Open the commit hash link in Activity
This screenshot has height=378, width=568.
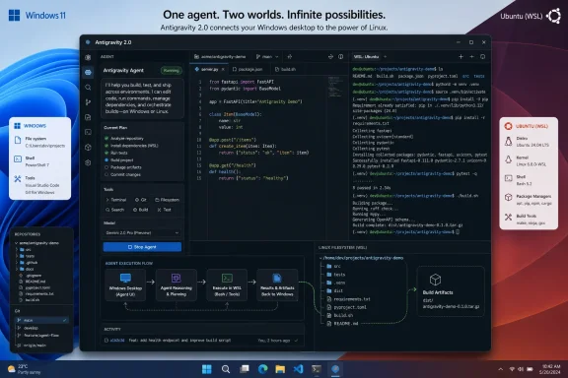117,341
